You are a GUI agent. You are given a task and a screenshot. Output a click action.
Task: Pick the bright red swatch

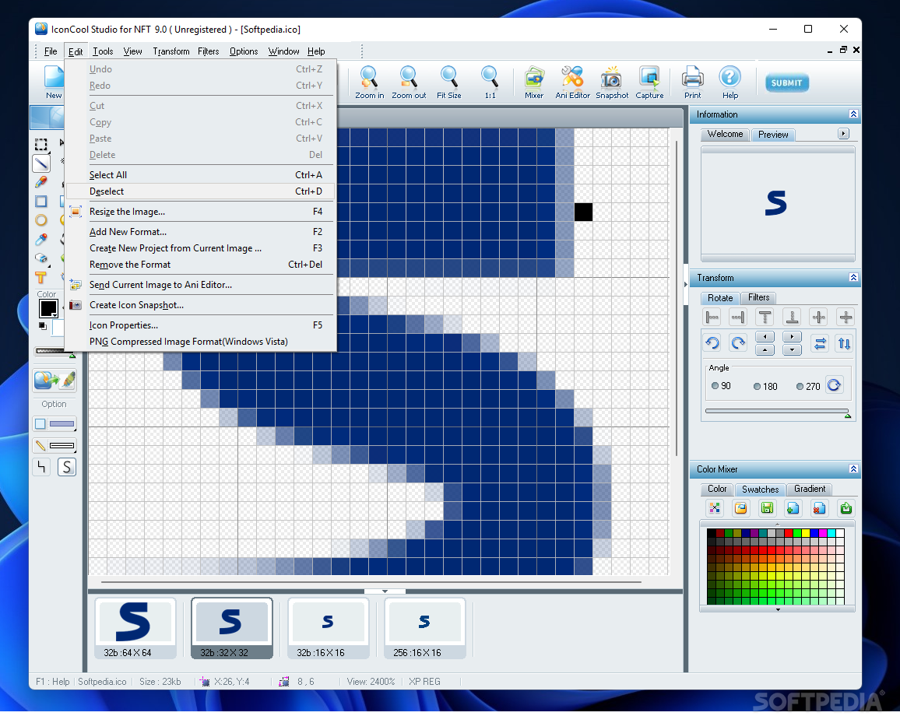point(789,533)
